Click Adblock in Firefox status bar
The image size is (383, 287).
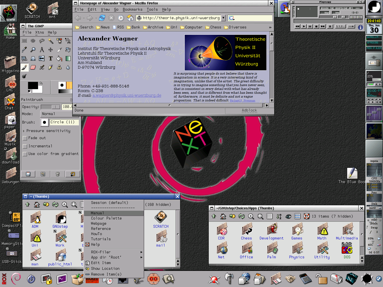tap(249, 110)
